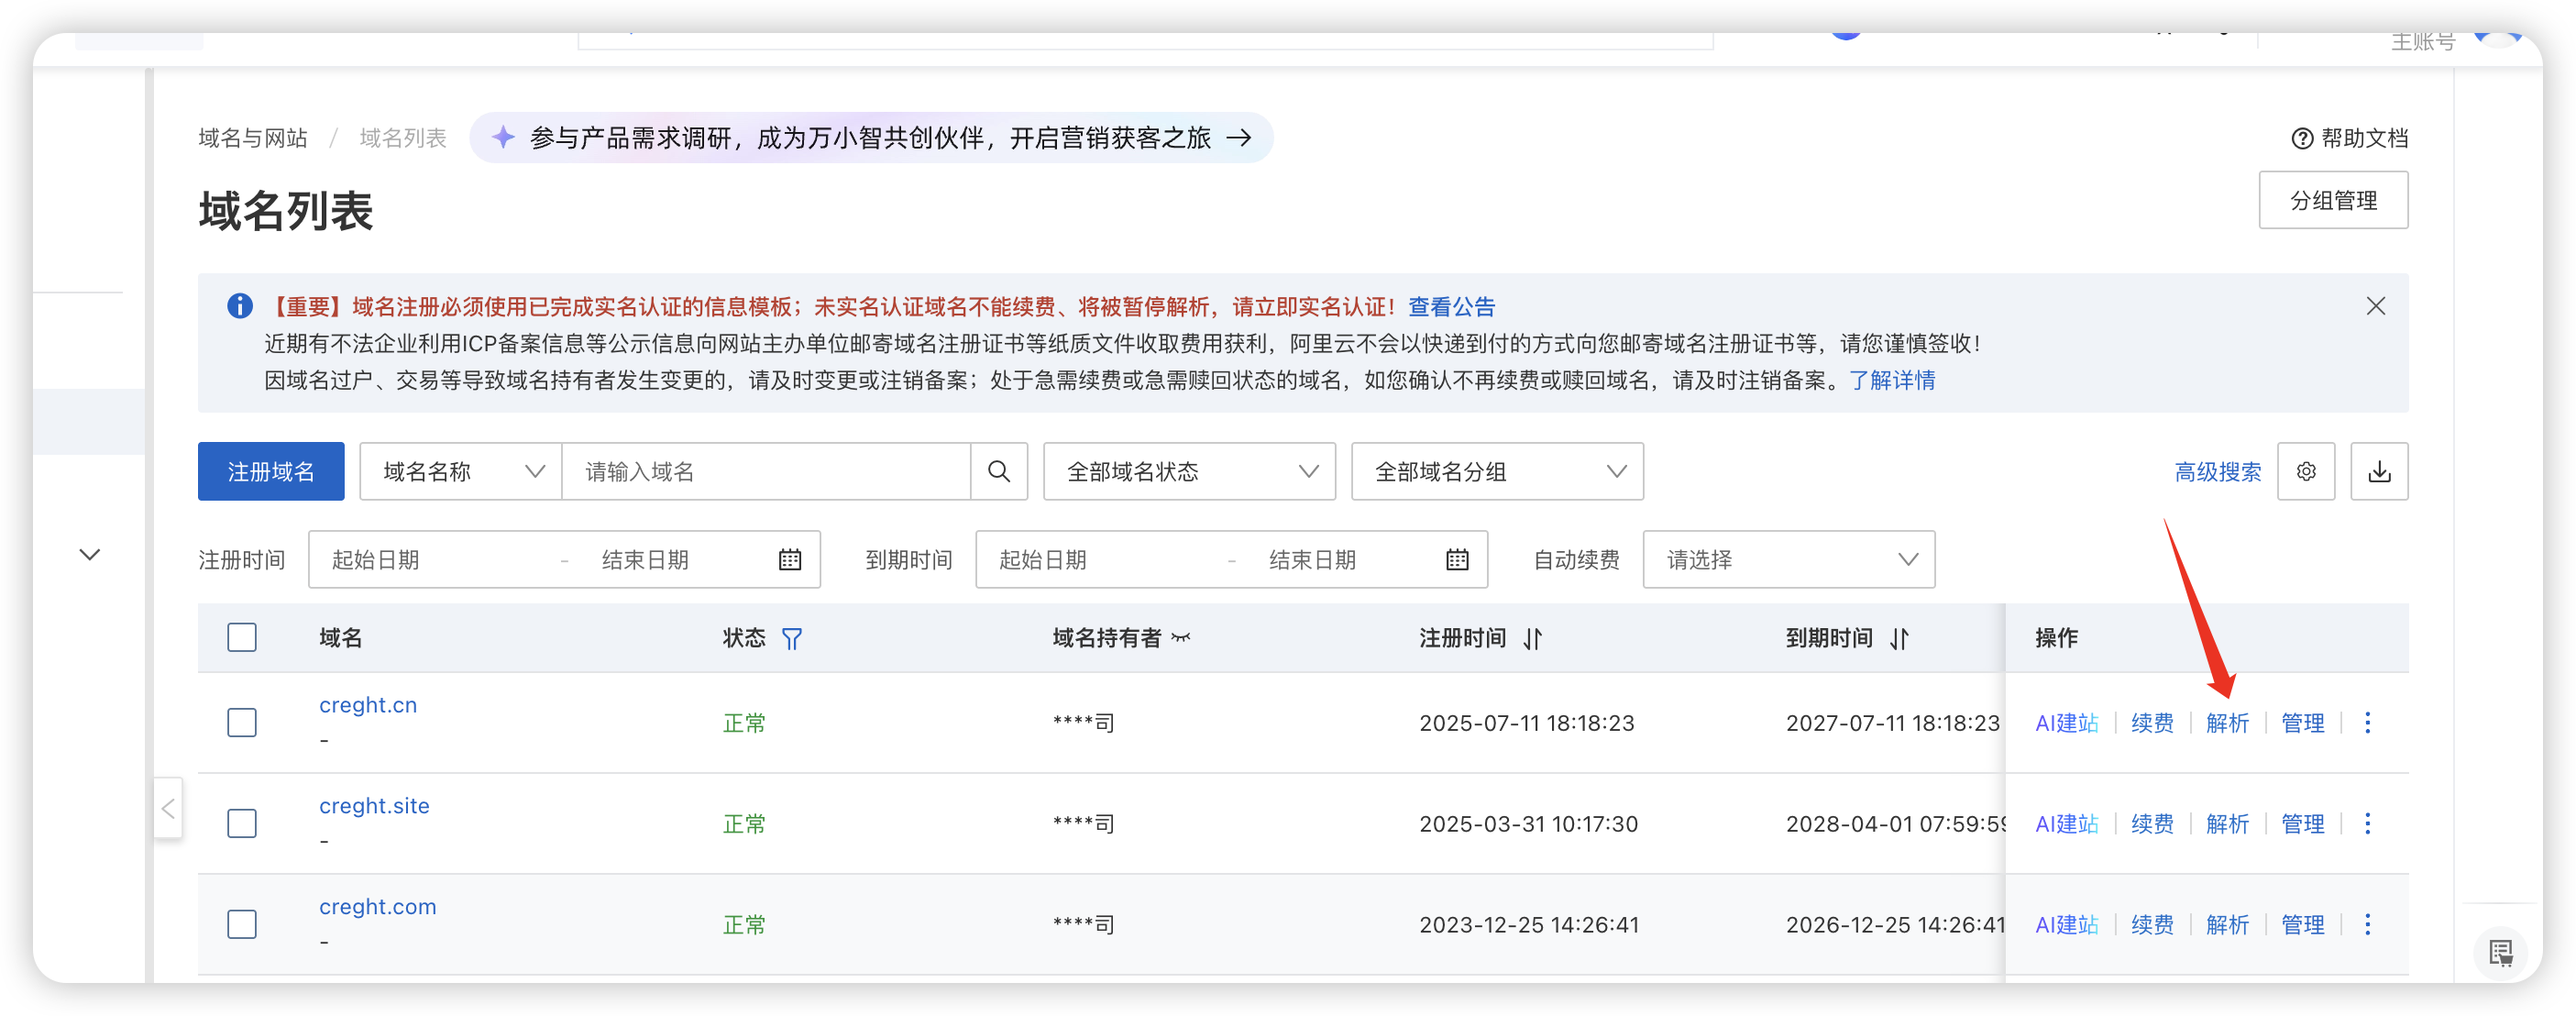Click the download export icon
The image size is (2576, 1016).
(2379, 471)
